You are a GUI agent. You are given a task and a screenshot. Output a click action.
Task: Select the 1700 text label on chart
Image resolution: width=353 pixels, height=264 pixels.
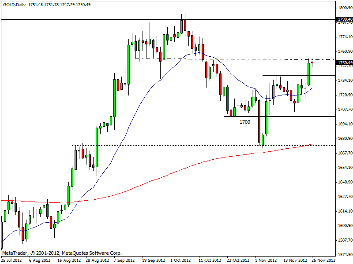click(x=245, y=121)
